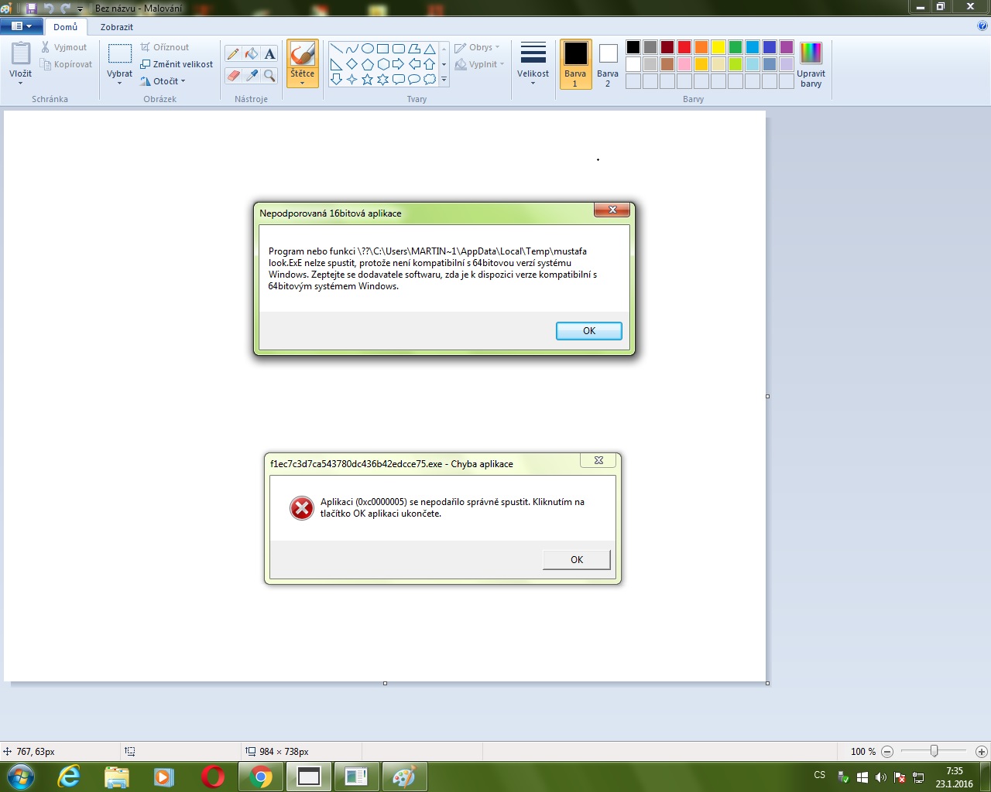
Task: Switch to the Domů tab
Action: tap(65, 26)
